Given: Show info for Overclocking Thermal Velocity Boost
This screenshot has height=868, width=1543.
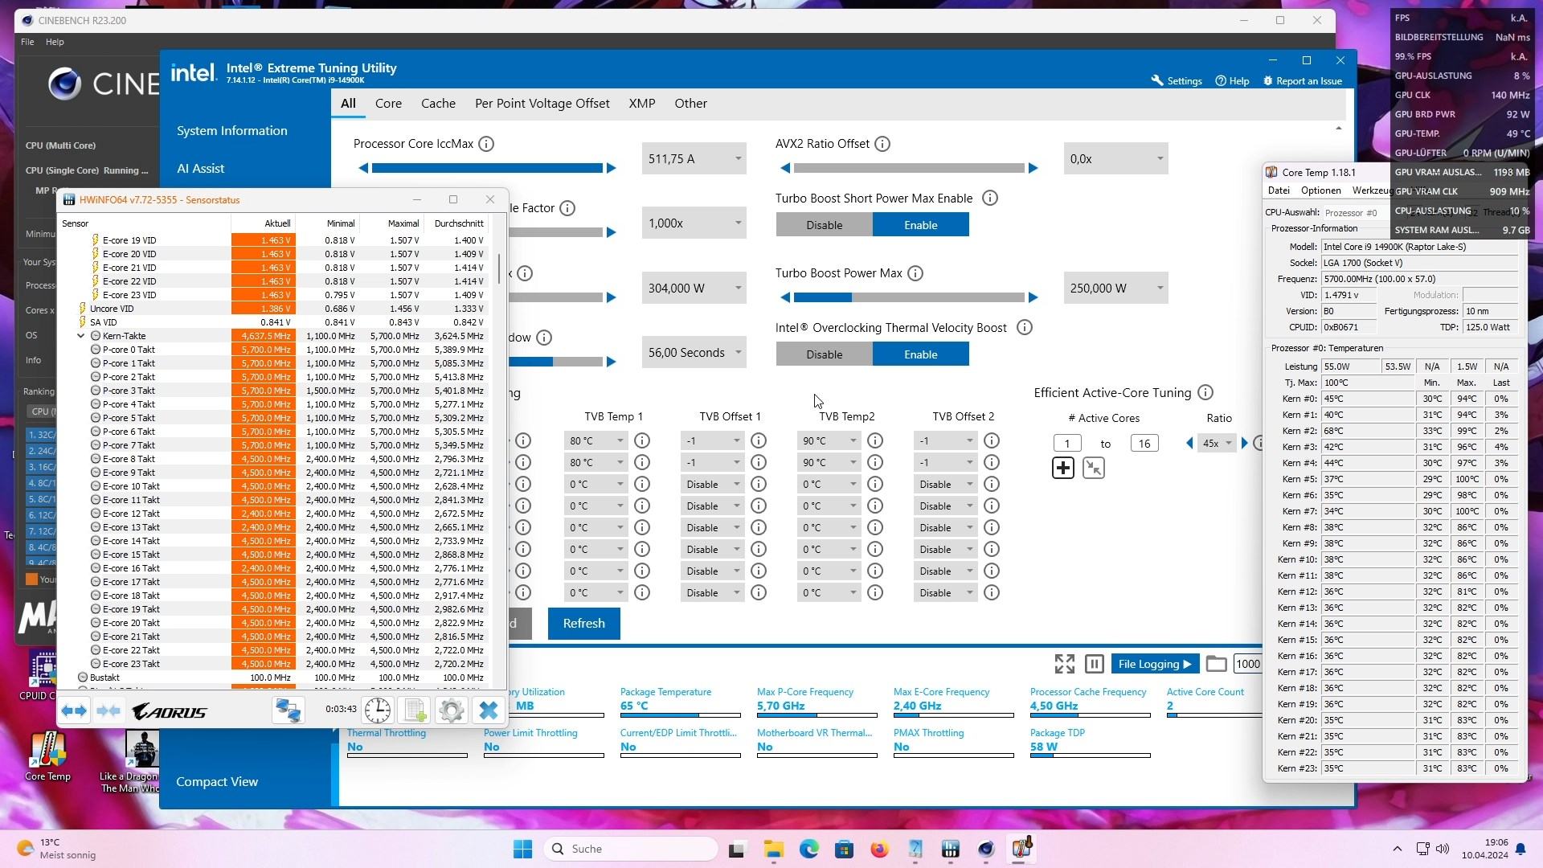Looking at the screenshot, I should tap(1025, 328).
